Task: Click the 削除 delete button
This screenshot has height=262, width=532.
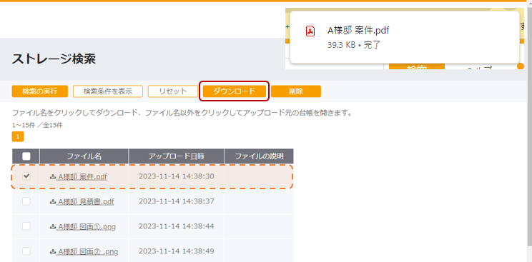Action: (x=296, y=91)
